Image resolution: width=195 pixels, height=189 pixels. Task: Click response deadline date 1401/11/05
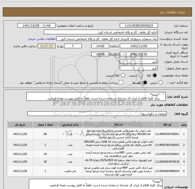139,46
